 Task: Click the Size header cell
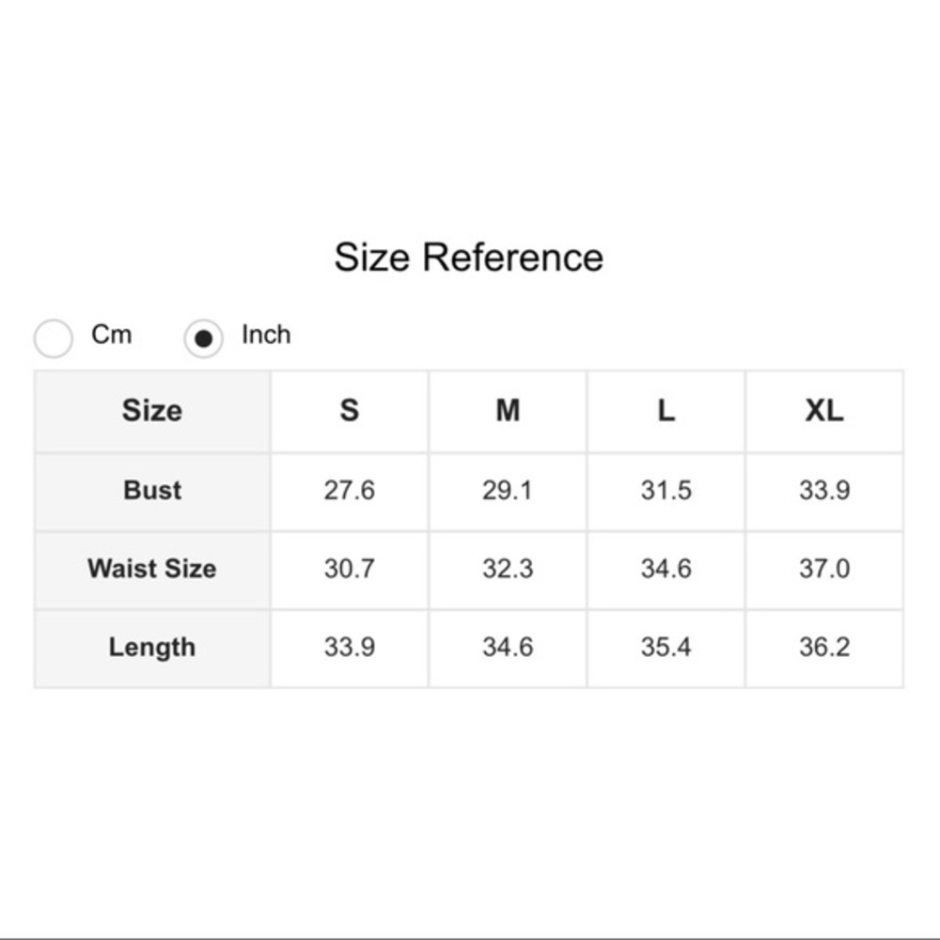152,412
